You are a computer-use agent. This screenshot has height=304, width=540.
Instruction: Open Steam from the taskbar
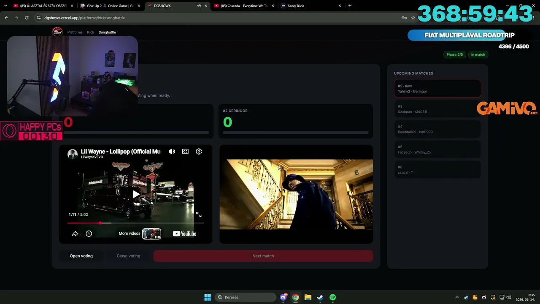tap(320, 297)
